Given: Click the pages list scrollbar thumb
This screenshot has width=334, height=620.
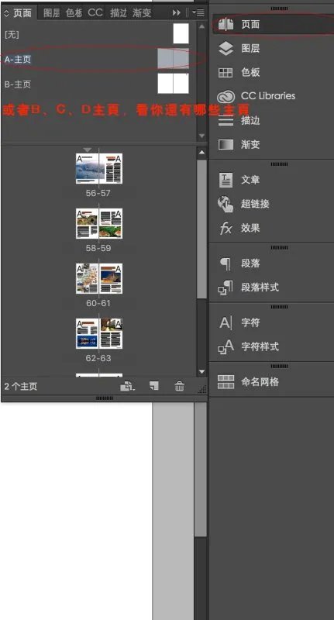Looking at the screenshot, I should point(202,229).
